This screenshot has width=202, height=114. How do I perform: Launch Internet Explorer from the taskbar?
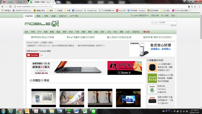point(11,111)
